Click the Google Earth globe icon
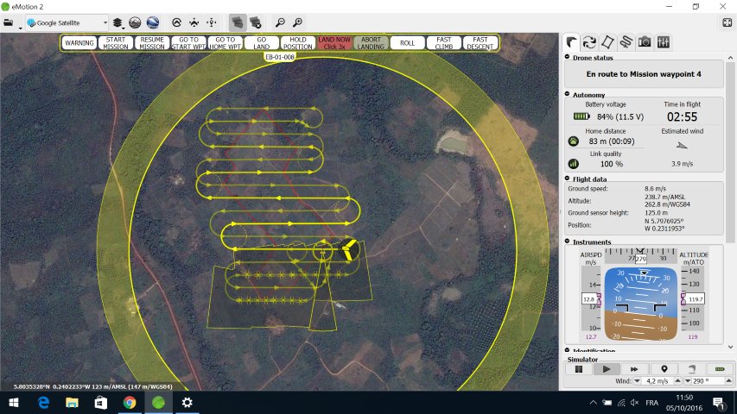The width and height of the screenshot is (737, 414). (153, 22)
